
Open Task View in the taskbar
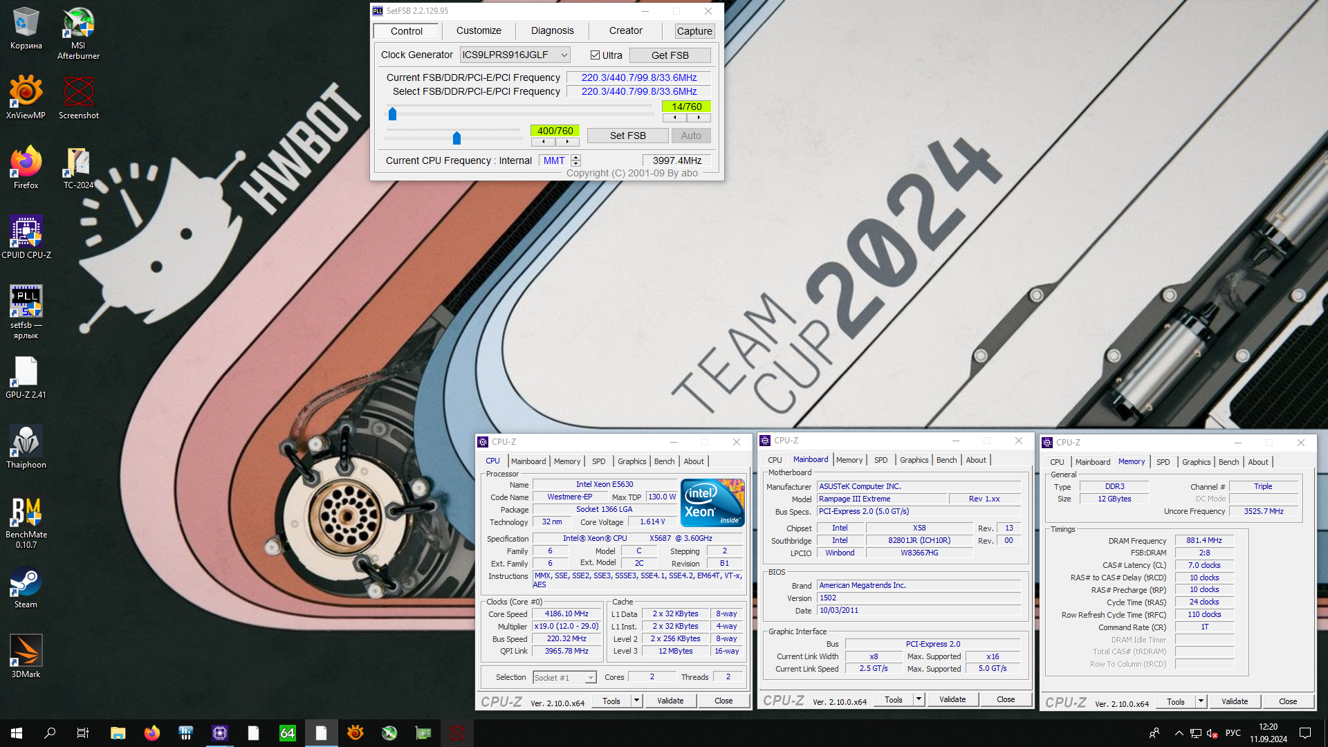click(83, 733)
